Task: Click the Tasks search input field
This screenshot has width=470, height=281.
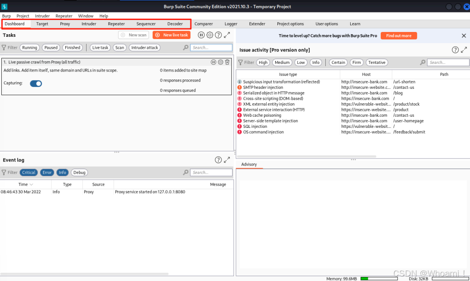Action: click(x=211, y=47)
